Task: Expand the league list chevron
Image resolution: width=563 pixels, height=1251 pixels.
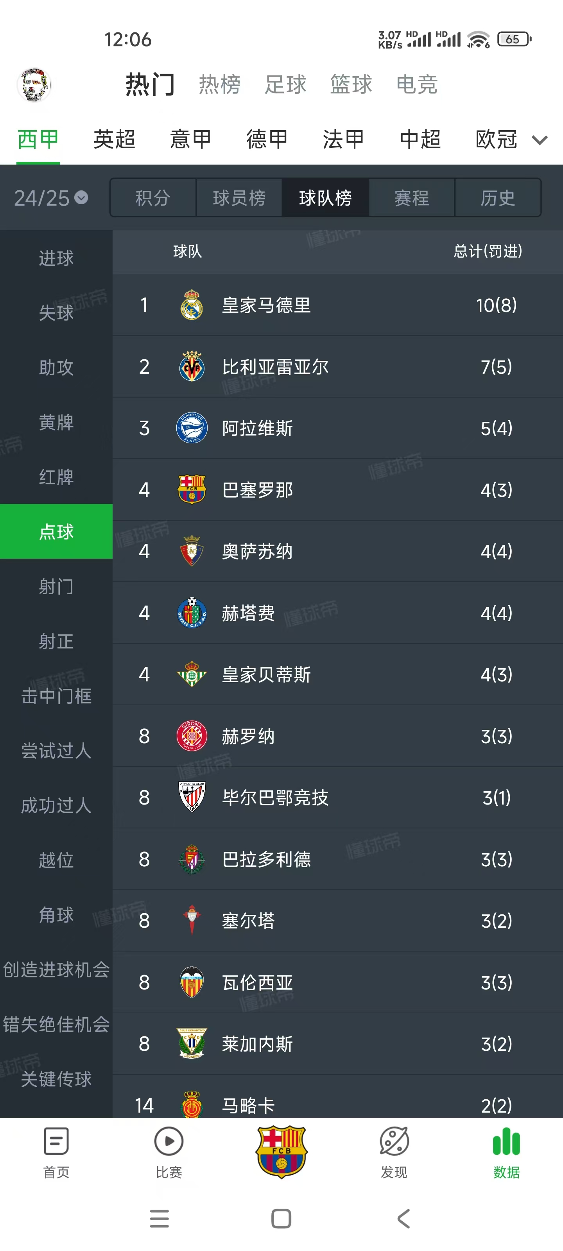Action: pos(540,140)
